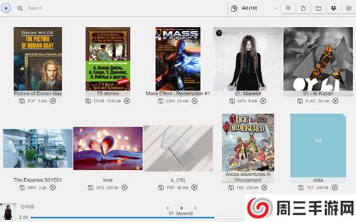Open the settings gear icon
356x222 pixels.
[x=349, y=8]
